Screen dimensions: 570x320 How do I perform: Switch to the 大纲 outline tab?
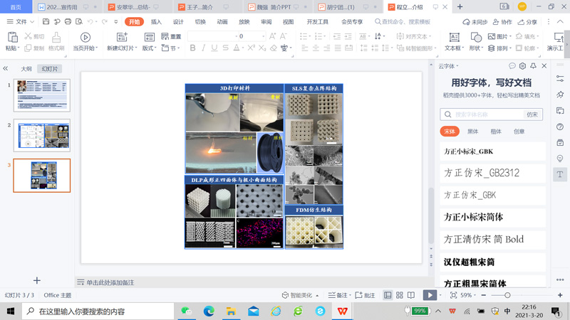click(26, 69)
